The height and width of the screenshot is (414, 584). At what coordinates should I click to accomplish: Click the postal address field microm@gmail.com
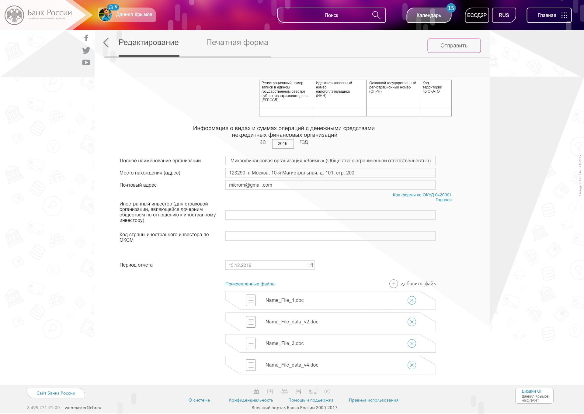point(330,185)
